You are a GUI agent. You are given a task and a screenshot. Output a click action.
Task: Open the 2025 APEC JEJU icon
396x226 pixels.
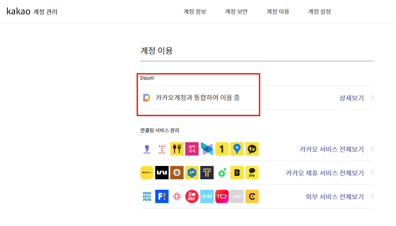coord(147,196)
